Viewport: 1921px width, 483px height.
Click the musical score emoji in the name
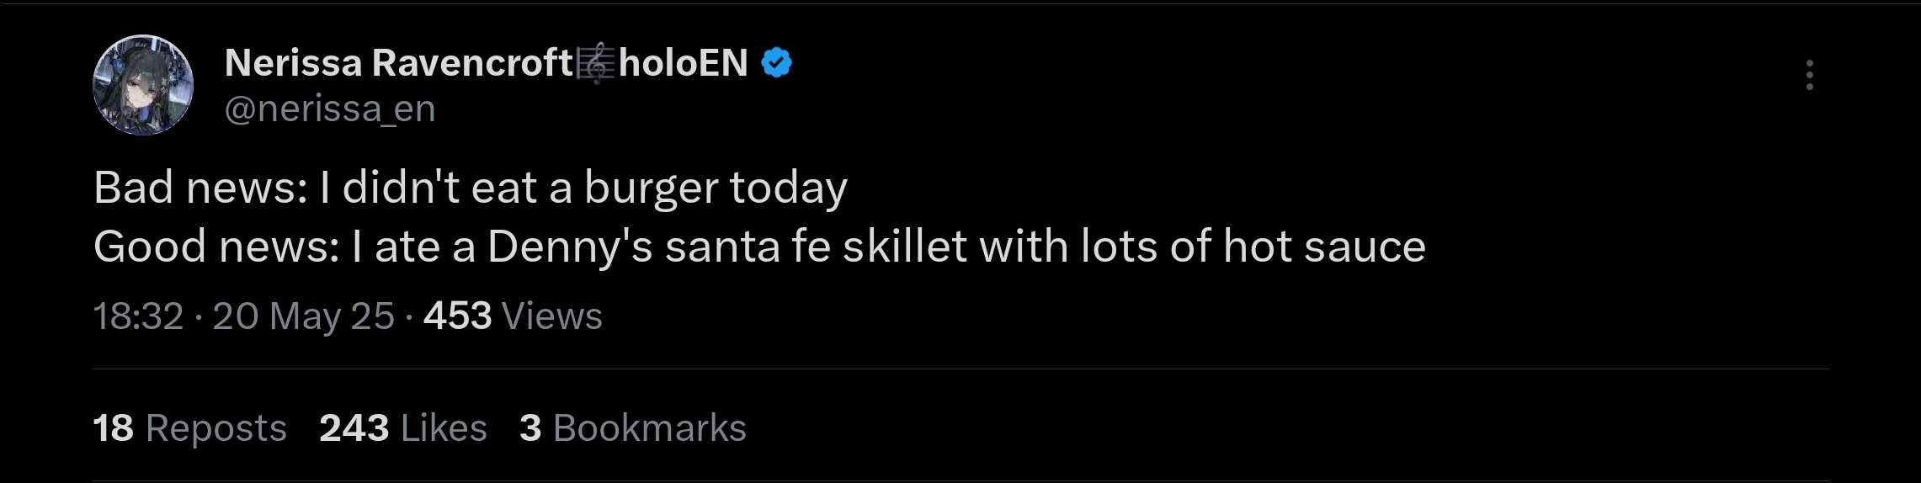596,64
